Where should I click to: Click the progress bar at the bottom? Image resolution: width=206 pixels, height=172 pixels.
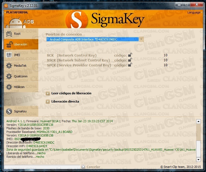coord(42,167)
